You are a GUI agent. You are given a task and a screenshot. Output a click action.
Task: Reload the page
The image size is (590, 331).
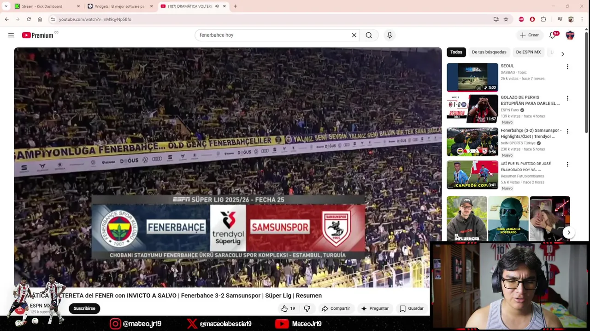[29, 19]
